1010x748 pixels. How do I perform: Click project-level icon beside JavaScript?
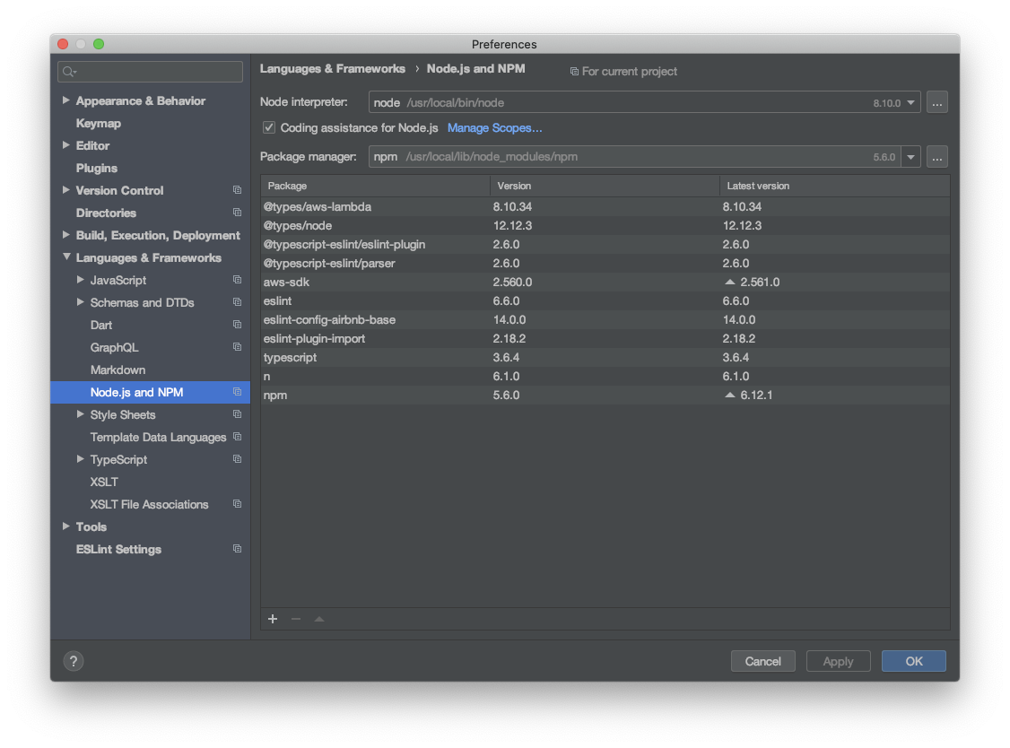pos(237,280)
